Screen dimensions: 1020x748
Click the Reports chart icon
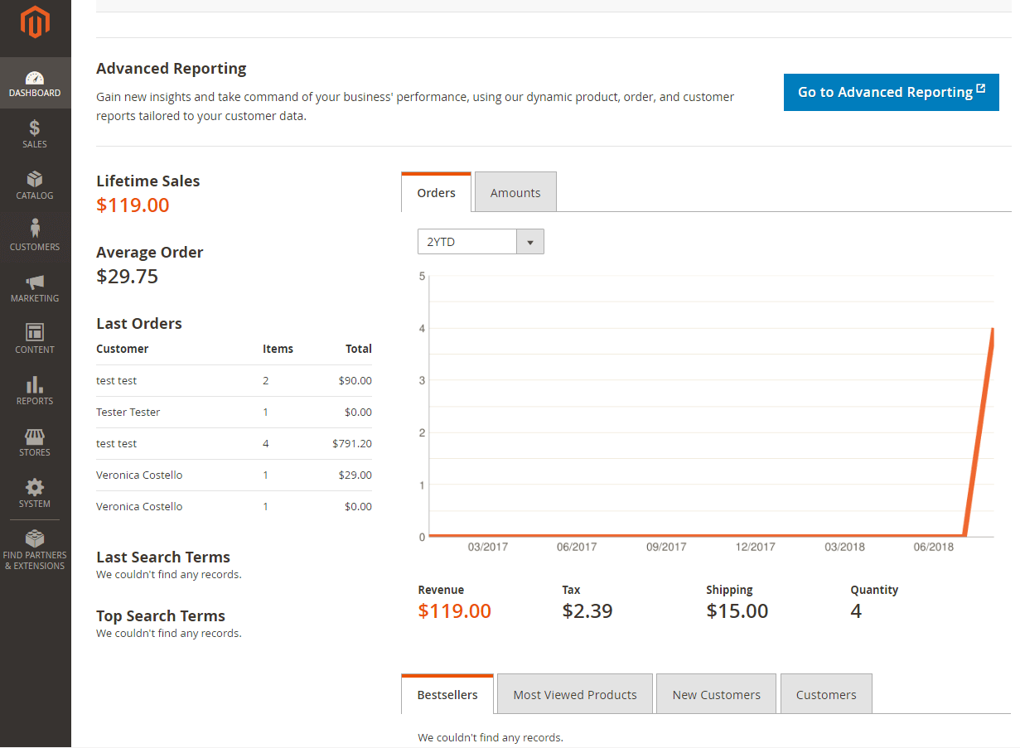[x=35, y=386]
